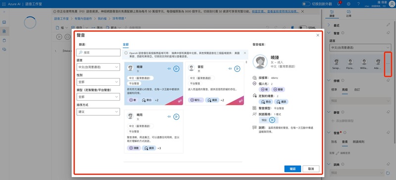Select the 全部 tab in voice dialog
Screen dimensions: 396x180
pyautogui.click(x=126, y=44)
